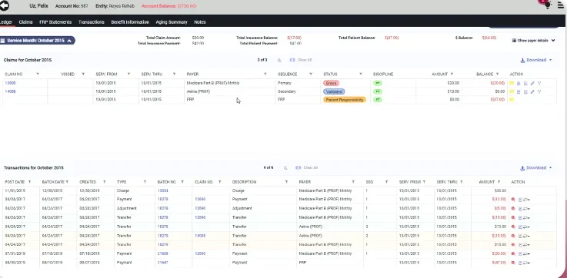The width and height of the screenshot is (567, 278).
Task: Open batch number 13034 link
Action: pyautogui.click(x=163, y=190)
